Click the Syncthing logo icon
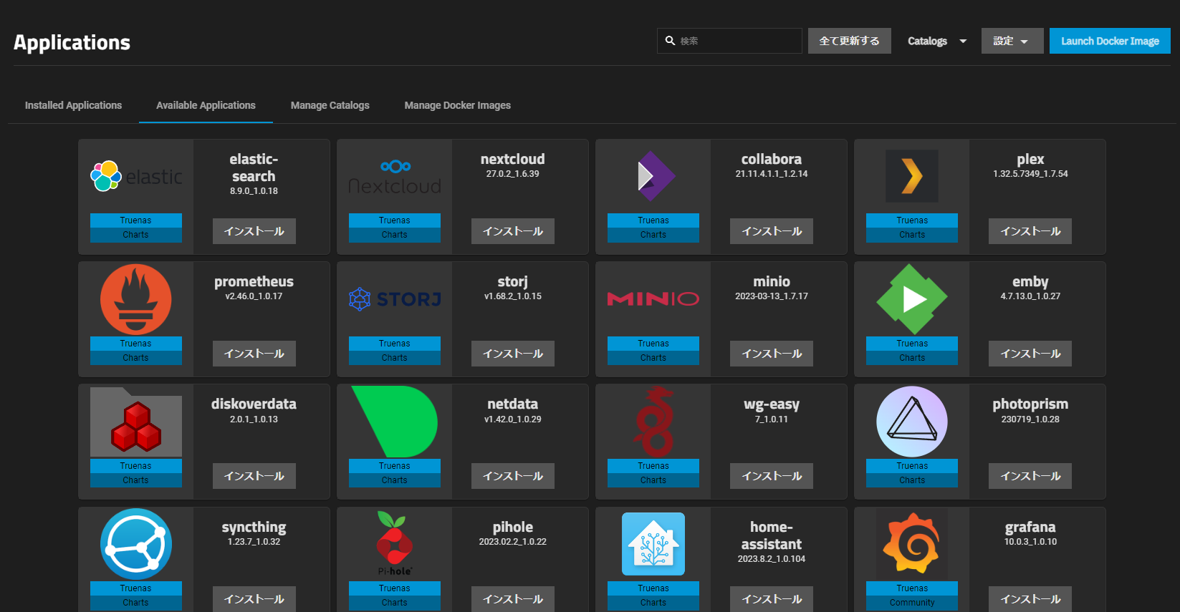Image resolution: width=1180 pixels, height=612 pixels. (135, 544)
